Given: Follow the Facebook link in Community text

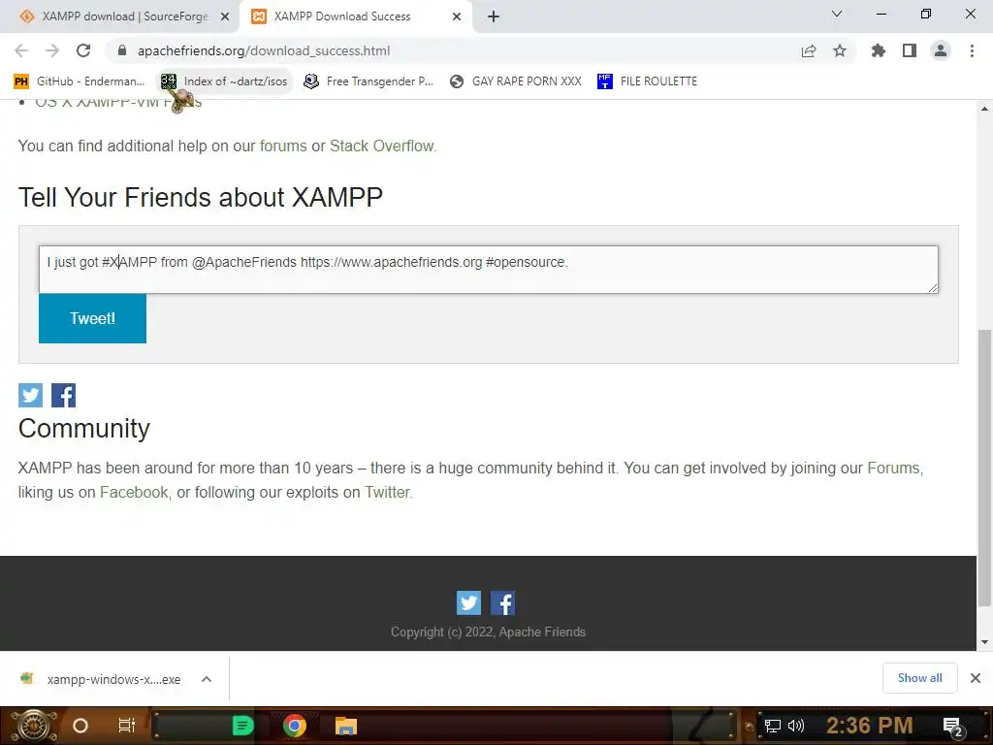Looking at the screenshot, I should point(134,492).
